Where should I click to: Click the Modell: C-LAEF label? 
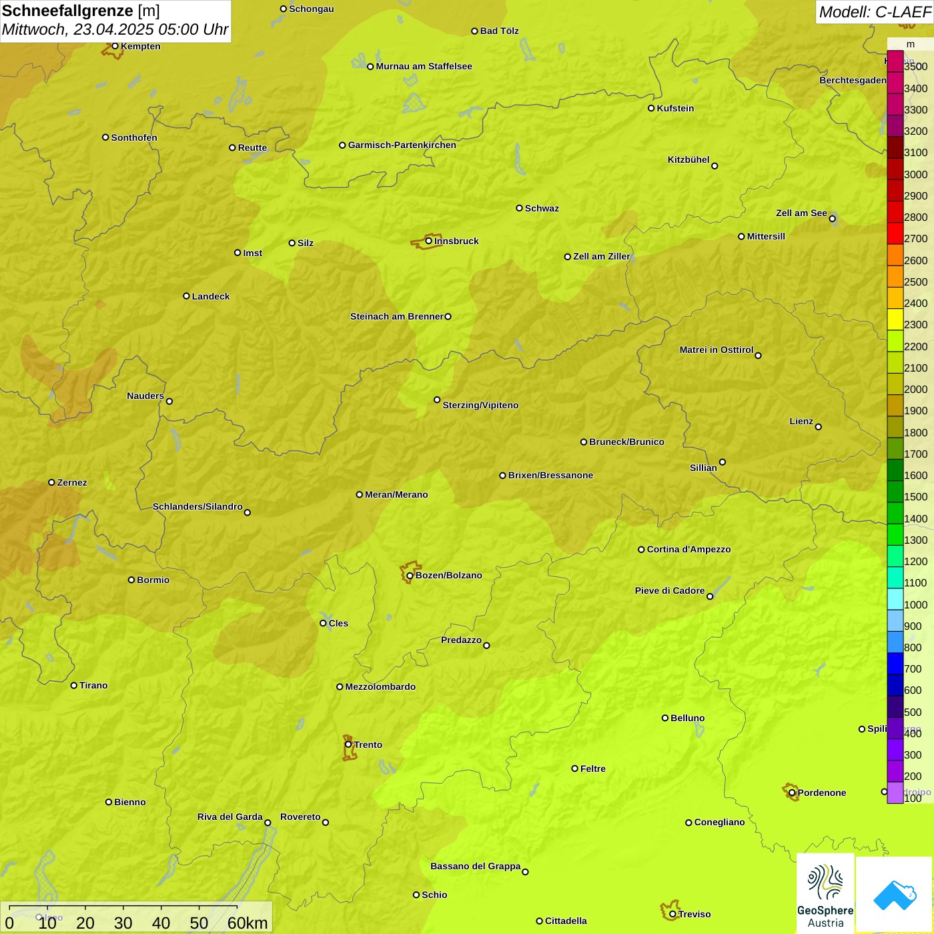(x=875, y=12)
